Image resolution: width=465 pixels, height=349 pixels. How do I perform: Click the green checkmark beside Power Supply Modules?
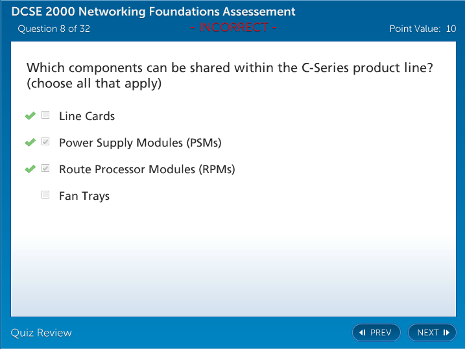click(30, 142)
